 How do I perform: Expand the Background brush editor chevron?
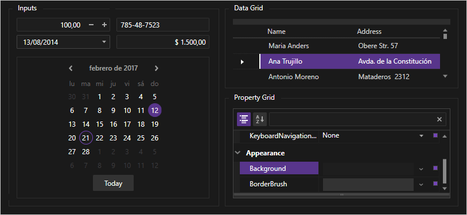pyautogui.click(x=421, y=169)
